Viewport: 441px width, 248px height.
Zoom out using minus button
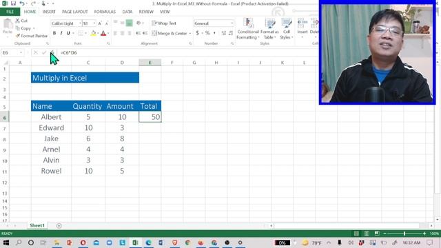[384, 234]
